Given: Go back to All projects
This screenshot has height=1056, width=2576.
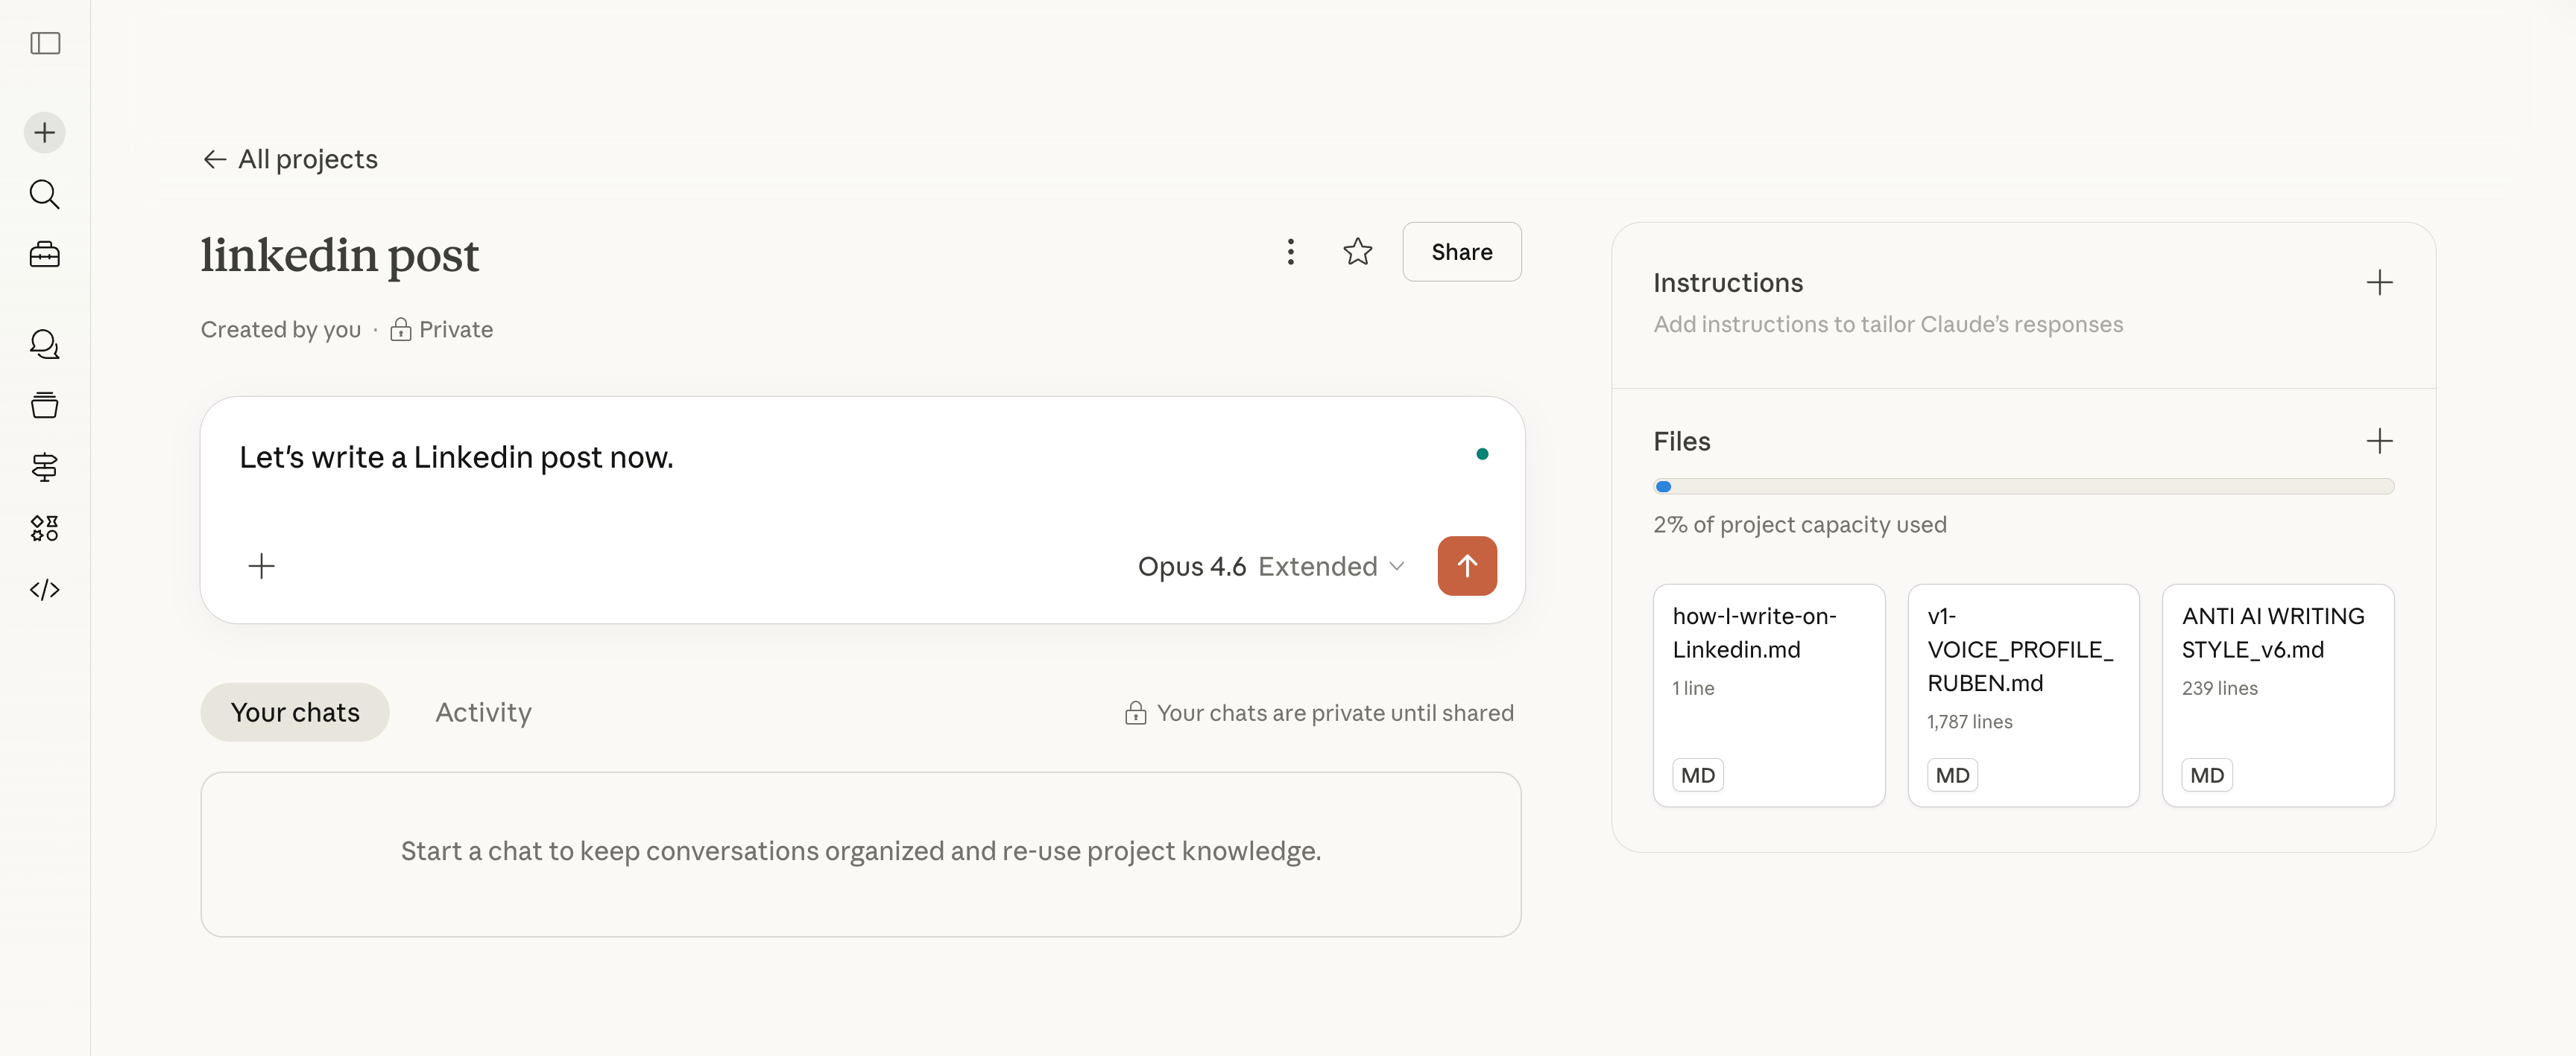Looking at the screenshot, I should 290,159.
